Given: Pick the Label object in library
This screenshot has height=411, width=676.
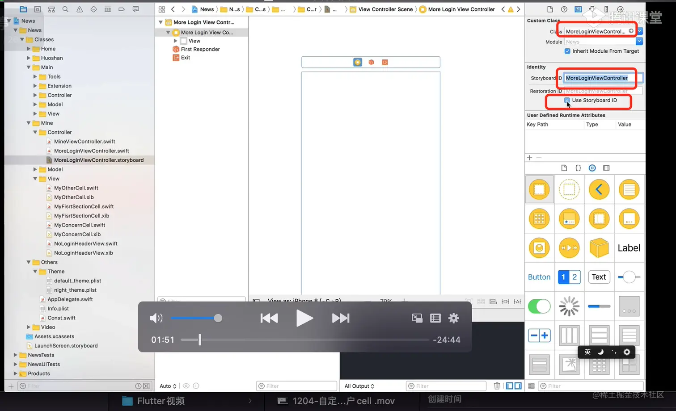Looking at the screenshot, I should click(629, 248).
